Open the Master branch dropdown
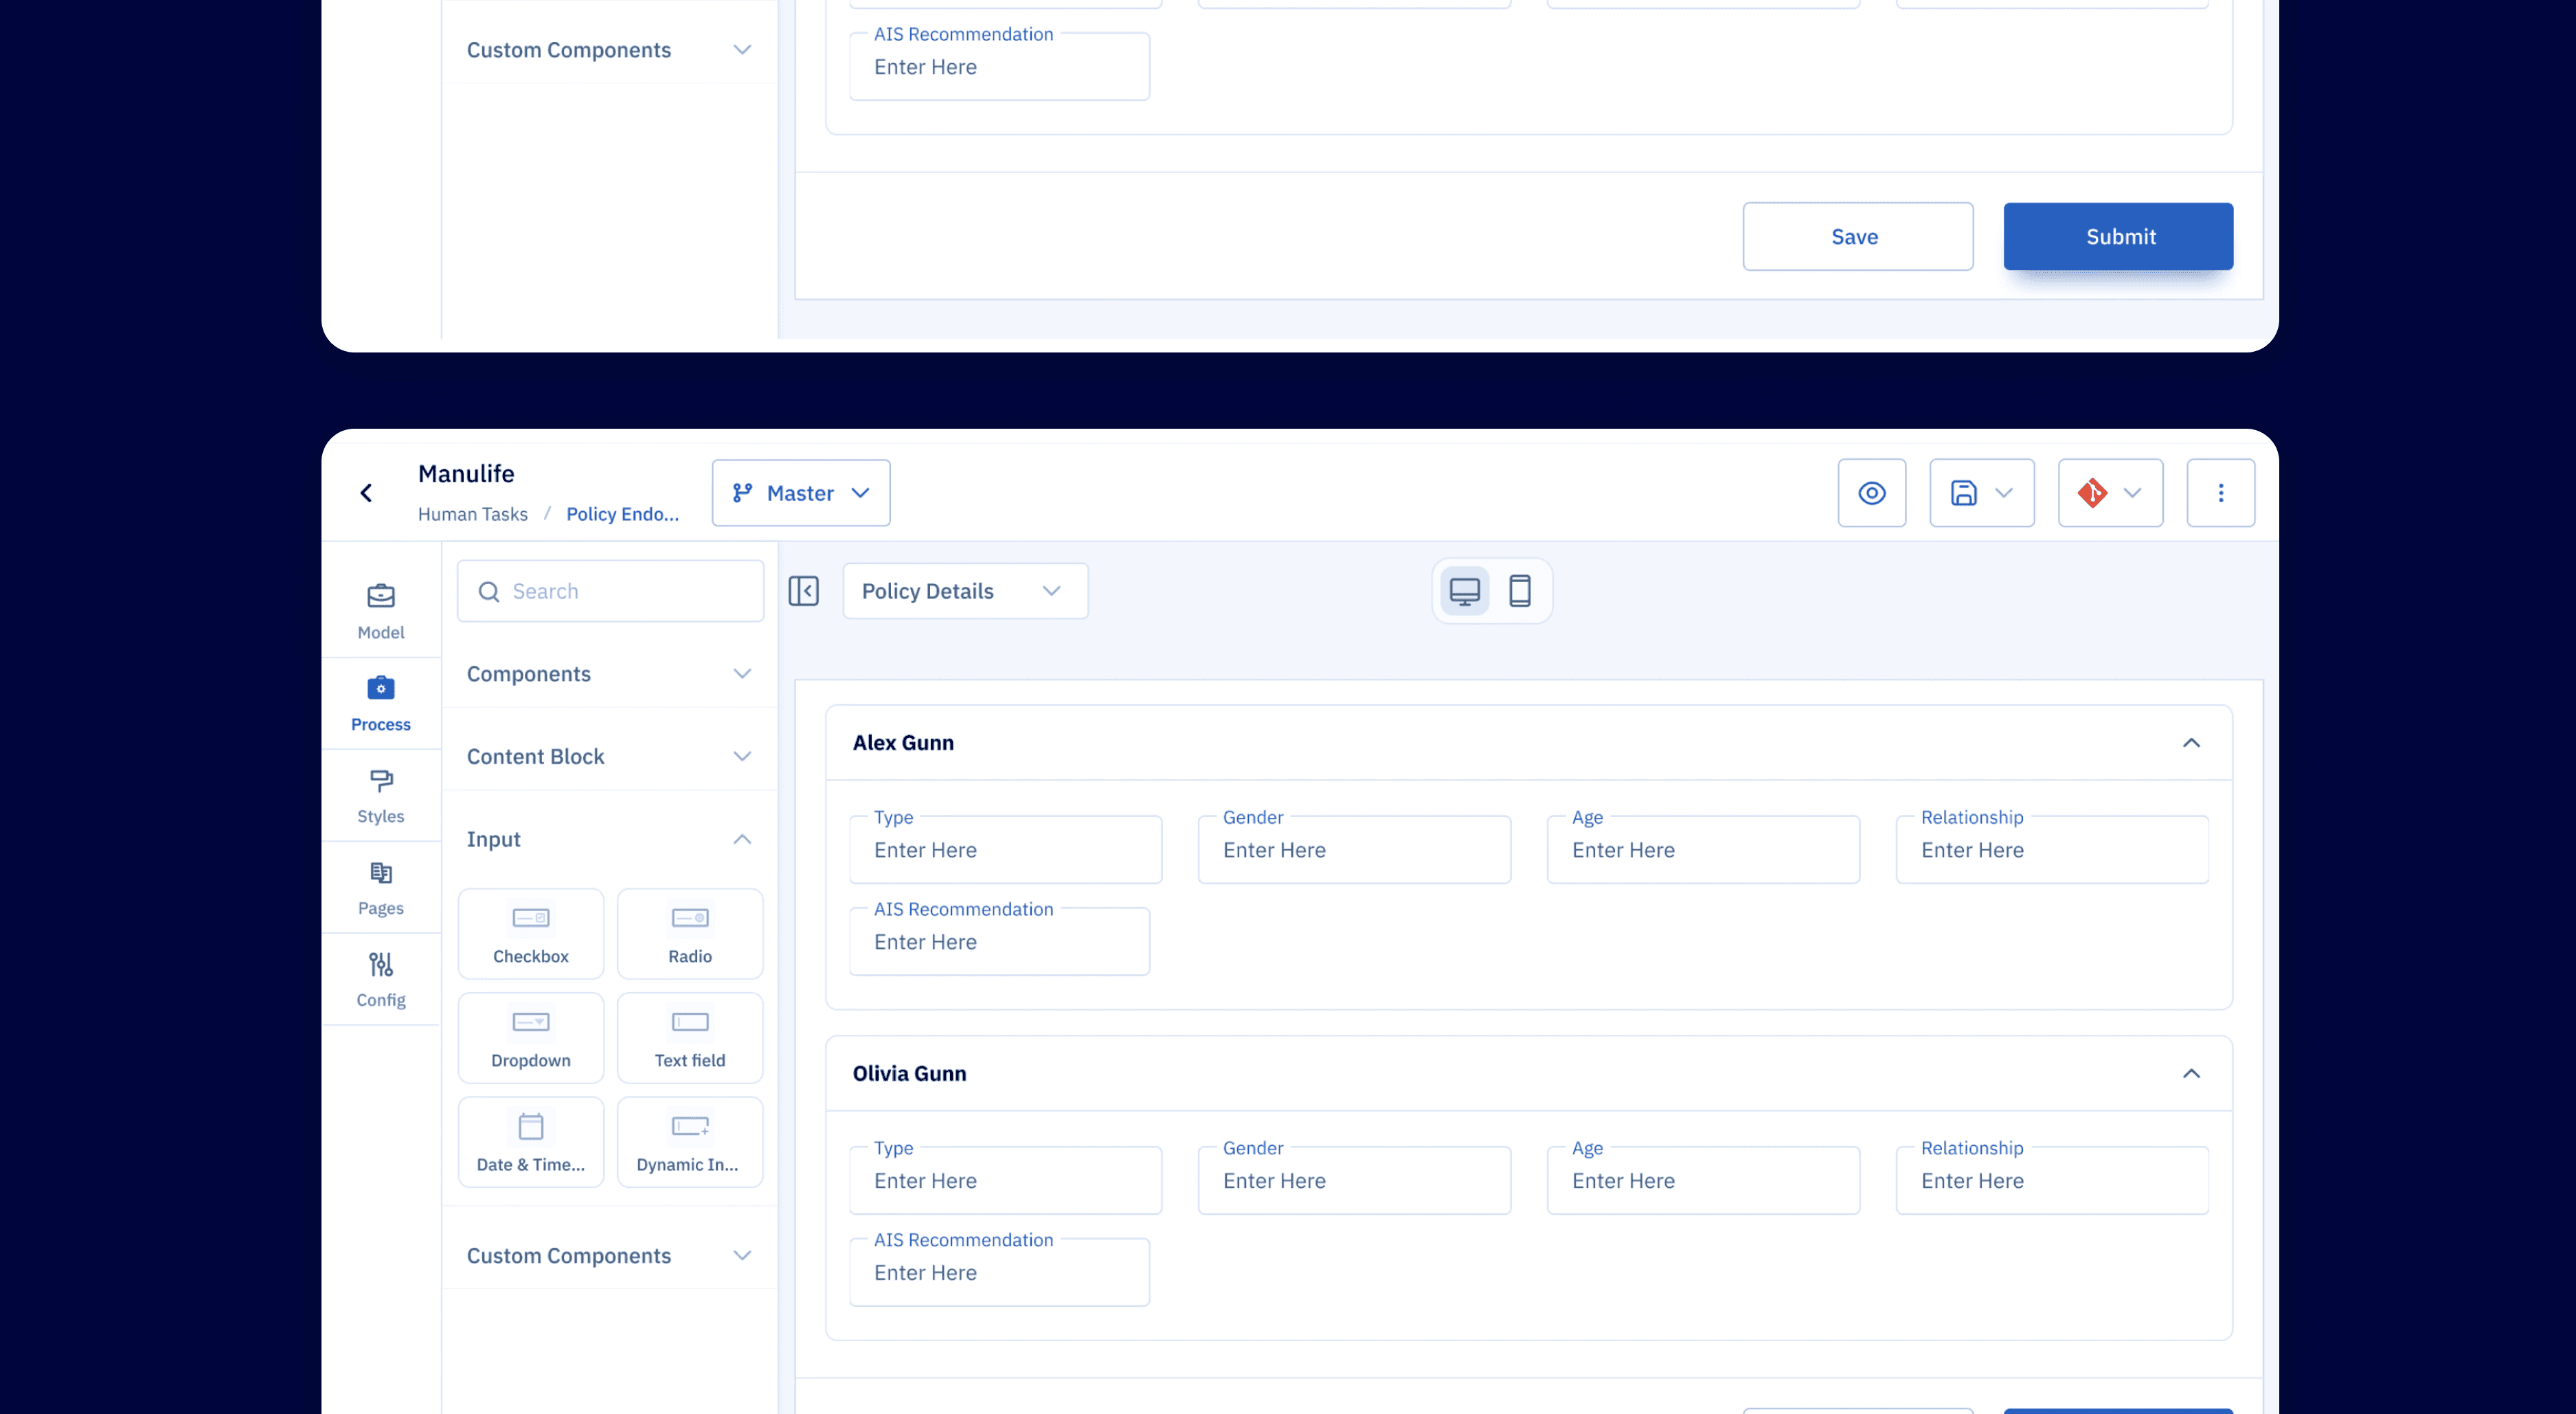 coord(800,493)
